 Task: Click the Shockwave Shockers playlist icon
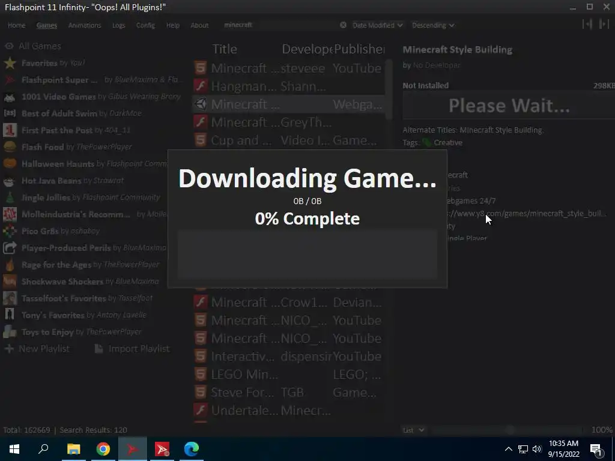tap(10, 282)
